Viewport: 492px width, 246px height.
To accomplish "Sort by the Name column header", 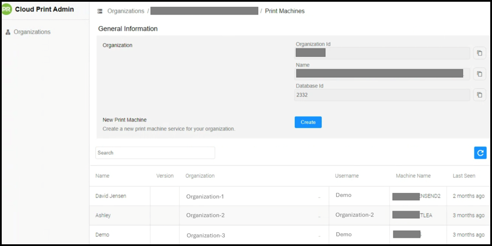I will pos(102,176).
